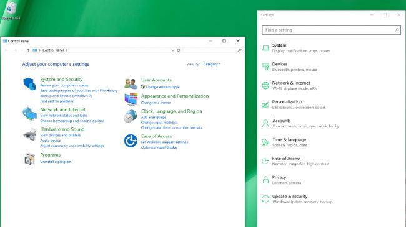The image size is (406, 227).
Task: Click Change date, time, or number formats
Action: [171, 127]
